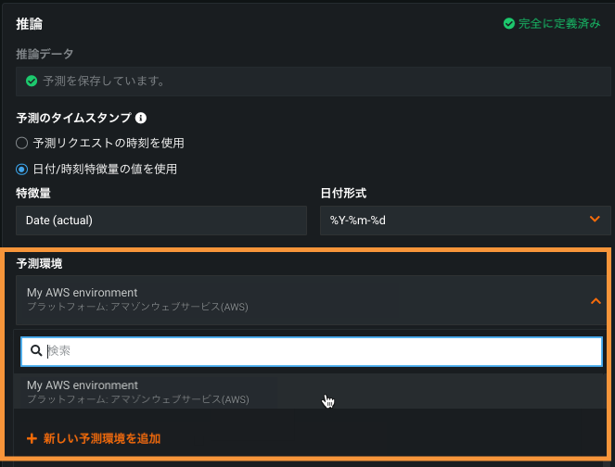615x467 pixels.
Task: Choose My AWS environment from the dropdown list
Action: [139, 391]
